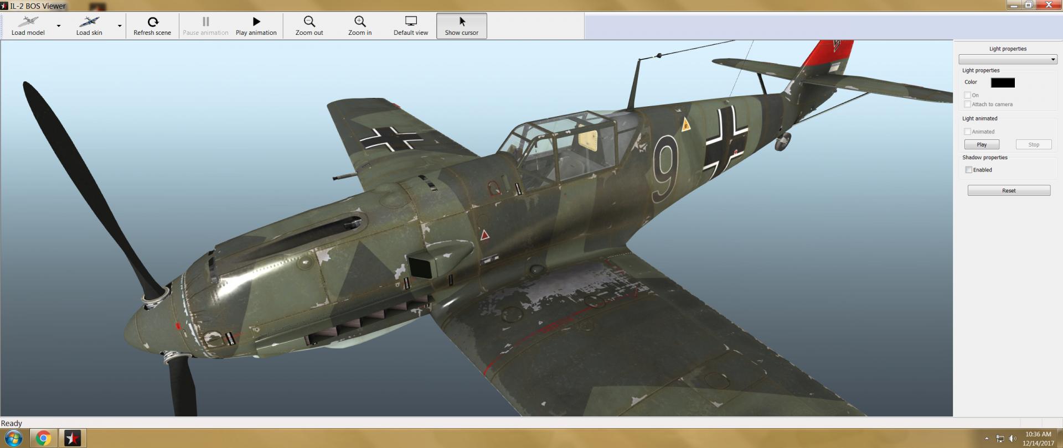Open the Windows Start menu
Screen dimensions: 1063x448
click(x=13, y=439)
